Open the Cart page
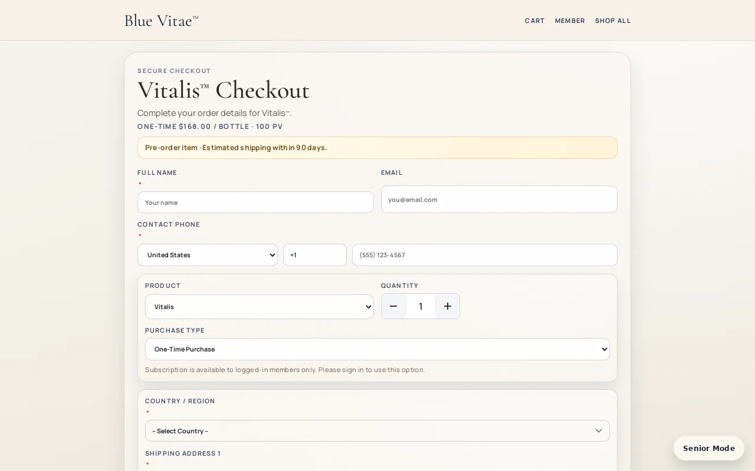755x471 pixels. point(535,21)
